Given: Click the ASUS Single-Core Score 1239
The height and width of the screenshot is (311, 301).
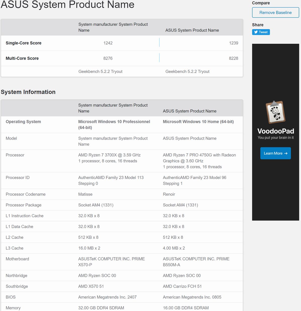Looking at the screenshot, I should 234,43.
